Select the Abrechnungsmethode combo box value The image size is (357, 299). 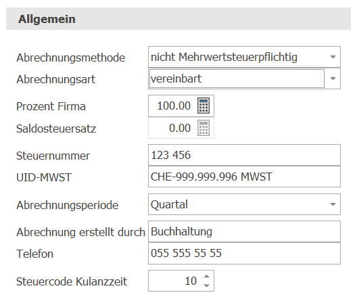tap(244, 57)
